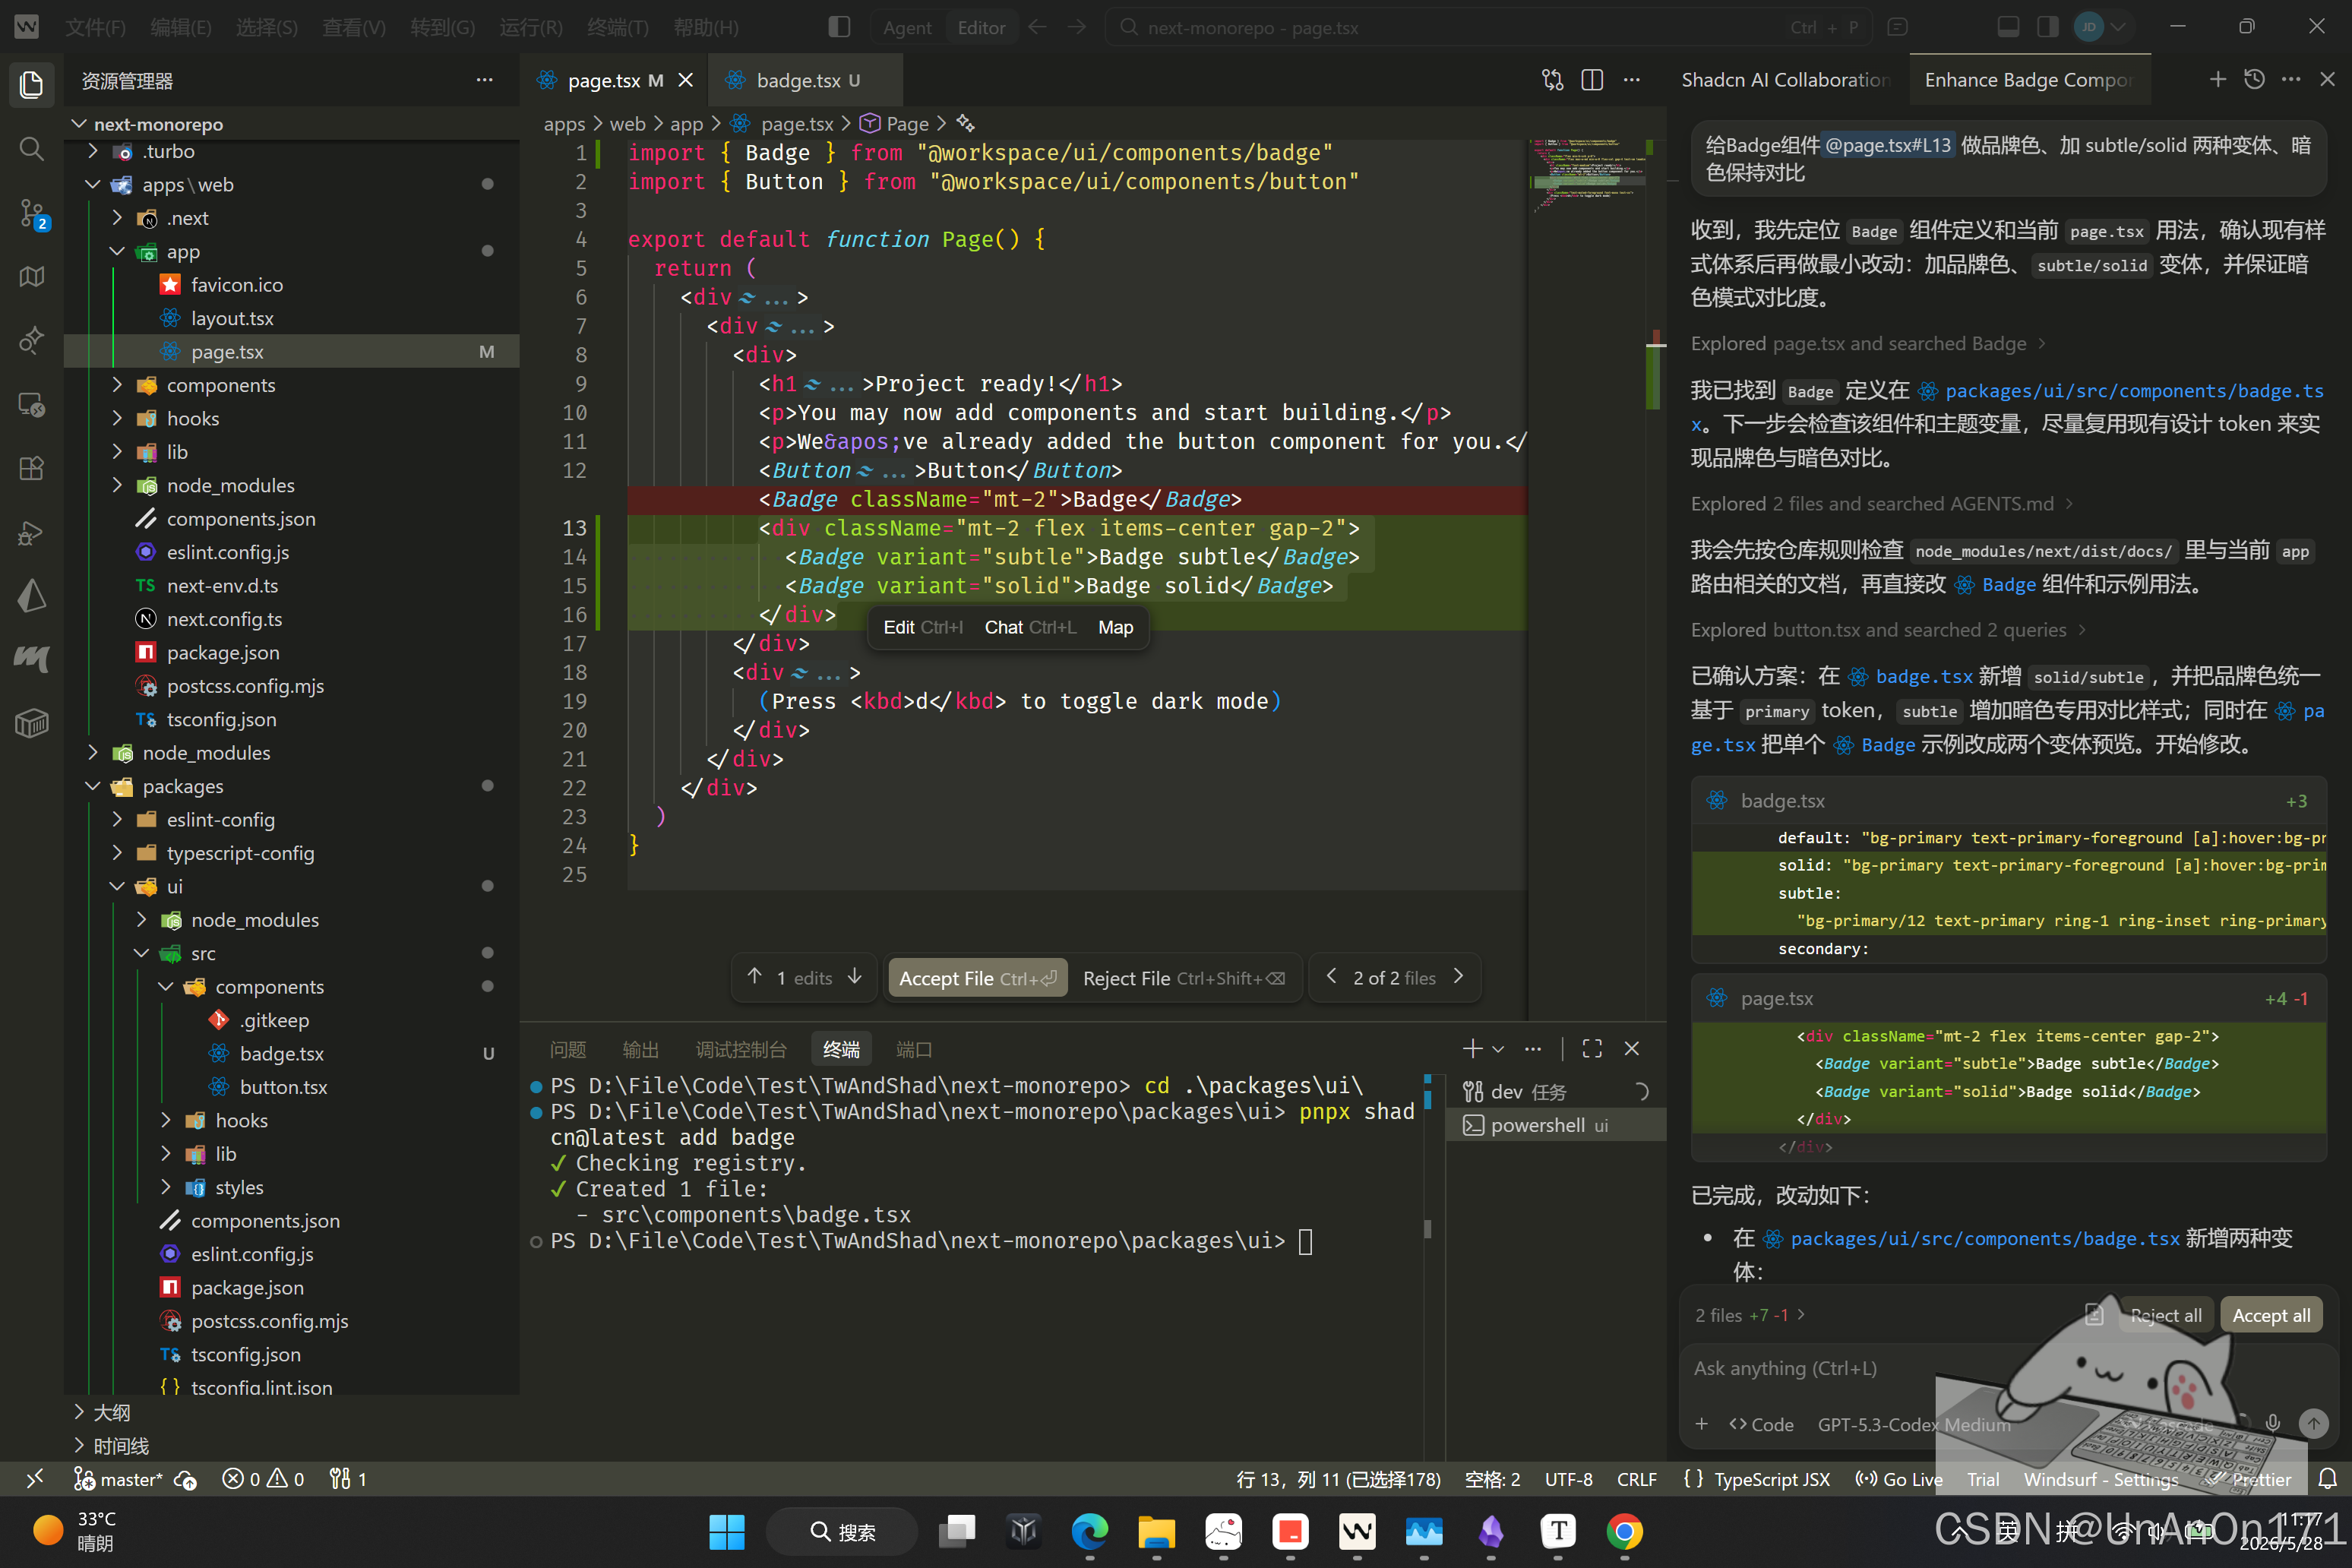Image resolution: width=2352 pixels, height=1568 pixels.
Task: Click the voice input microphone icon
Action: [2273, 1423]
